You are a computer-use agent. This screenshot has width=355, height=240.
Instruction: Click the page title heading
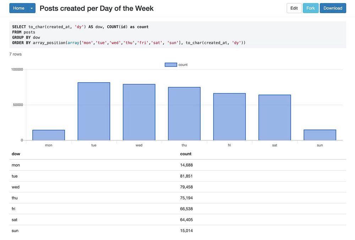tap(97, 8)
